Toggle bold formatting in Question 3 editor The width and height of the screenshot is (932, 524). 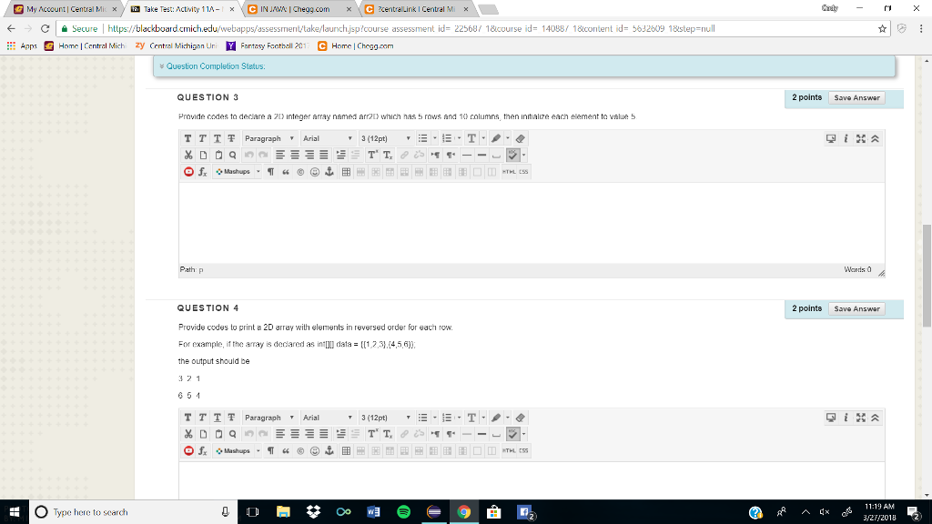[x=187, y=138]
